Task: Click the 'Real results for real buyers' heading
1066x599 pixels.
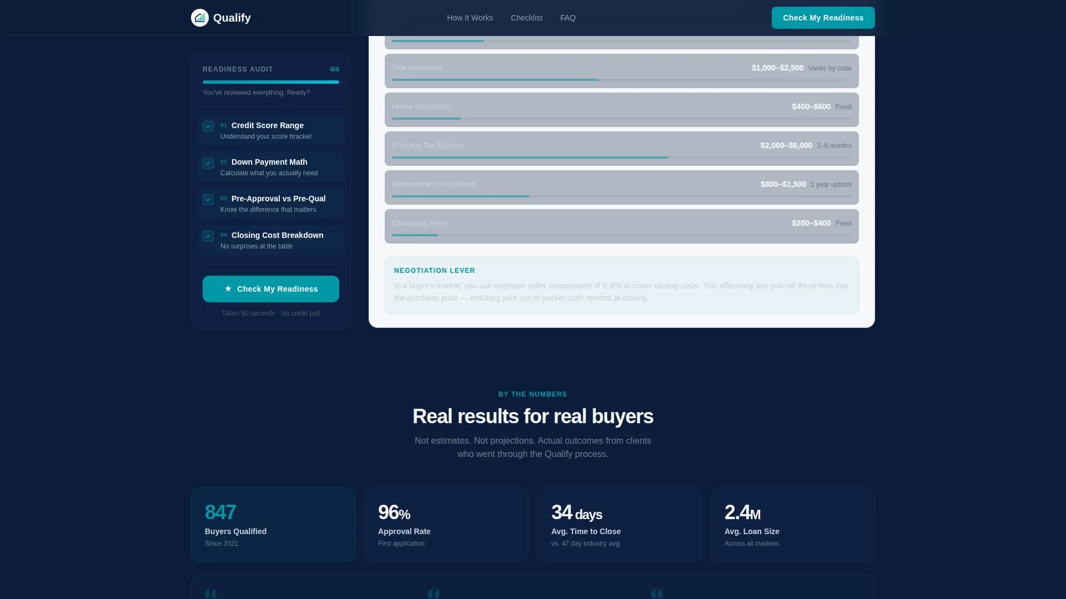Action: coord(533,417)
